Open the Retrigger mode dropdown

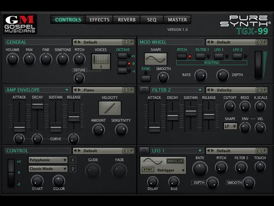coord(171,170)
